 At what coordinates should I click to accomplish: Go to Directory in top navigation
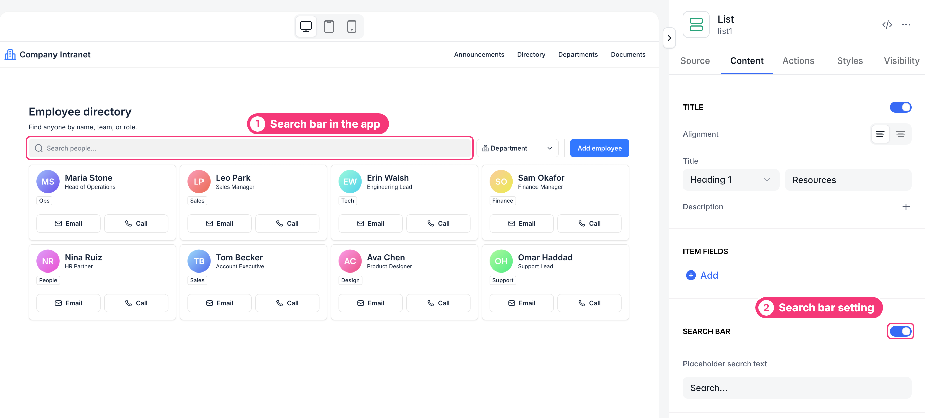[531, 54]
